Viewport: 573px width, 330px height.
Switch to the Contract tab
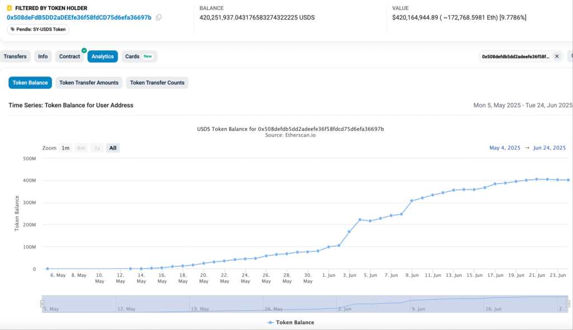click(69, 56)
